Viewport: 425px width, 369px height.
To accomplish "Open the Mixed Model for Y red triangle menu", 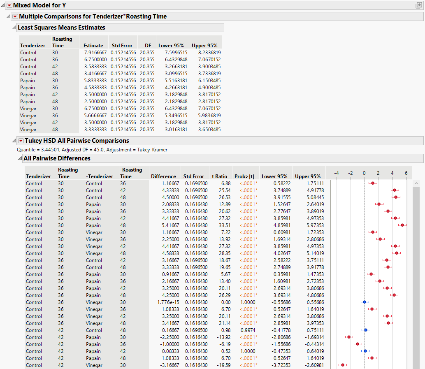I will (9, 5).
